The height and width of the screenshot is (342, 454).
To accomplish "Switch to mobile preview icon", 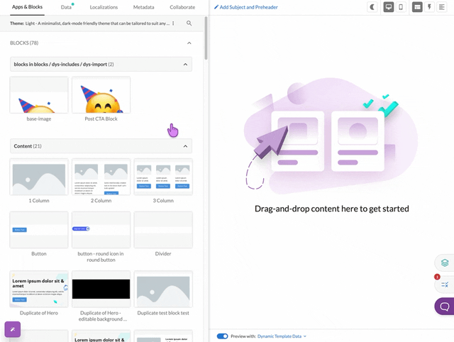I will (401, 7).
